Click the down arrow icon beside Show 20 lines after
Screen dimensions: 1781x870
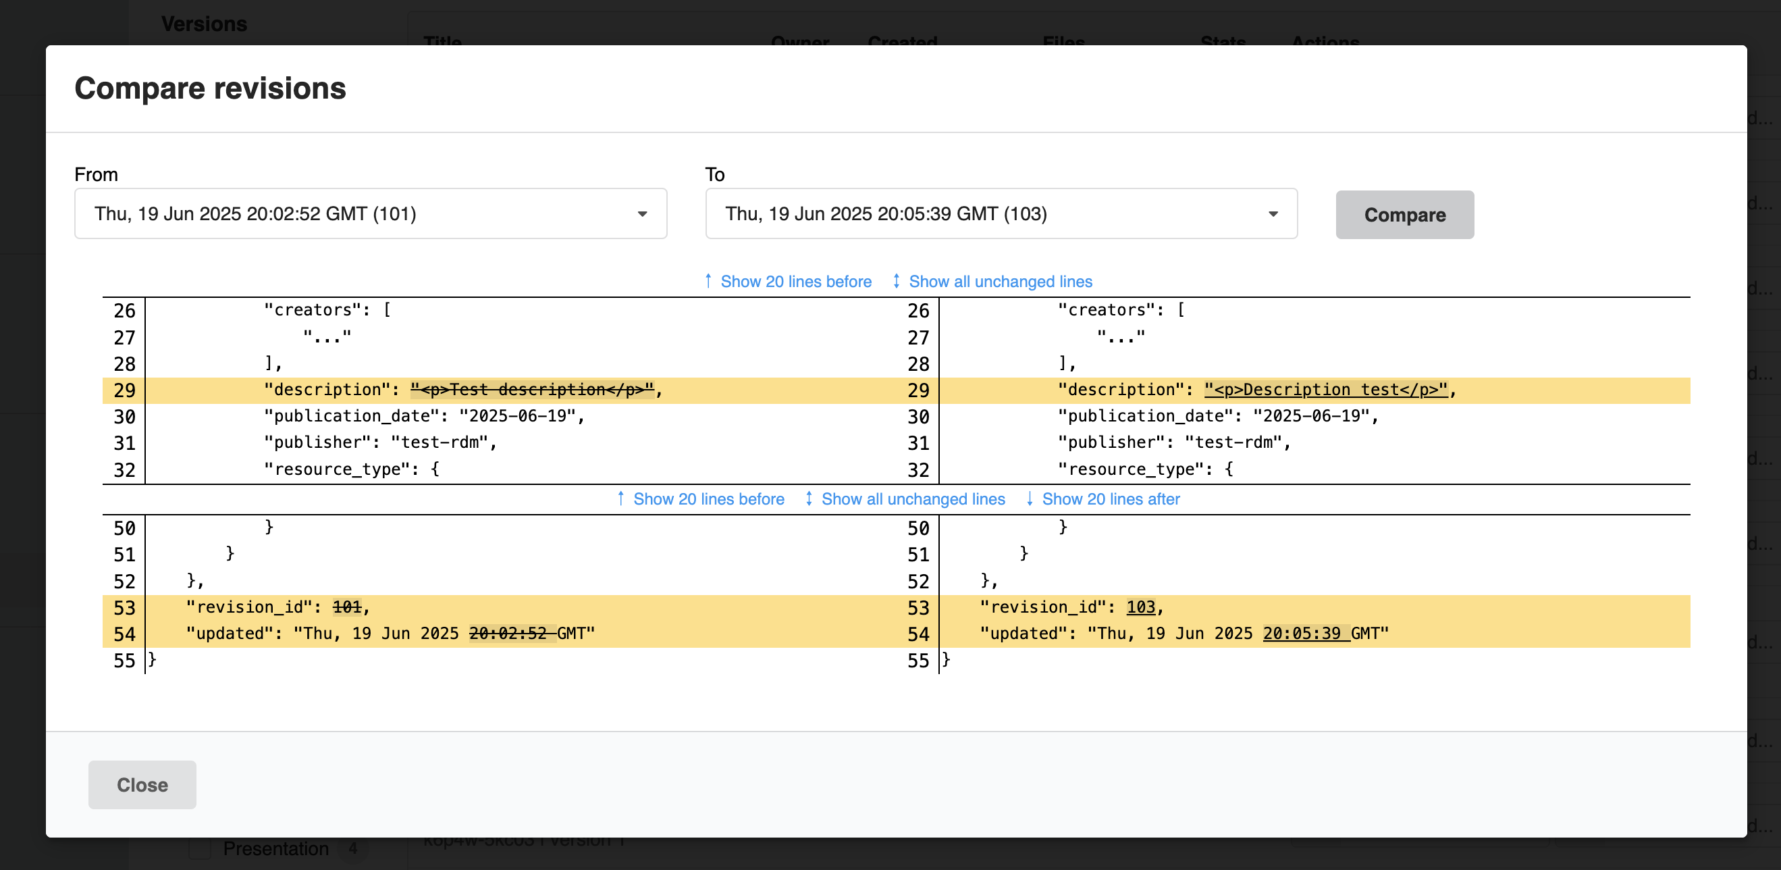(x=1030, y=498)
